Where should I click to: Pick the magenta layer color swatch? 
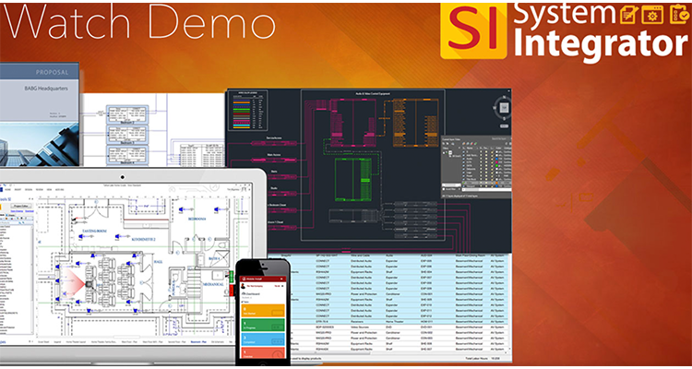496,162
